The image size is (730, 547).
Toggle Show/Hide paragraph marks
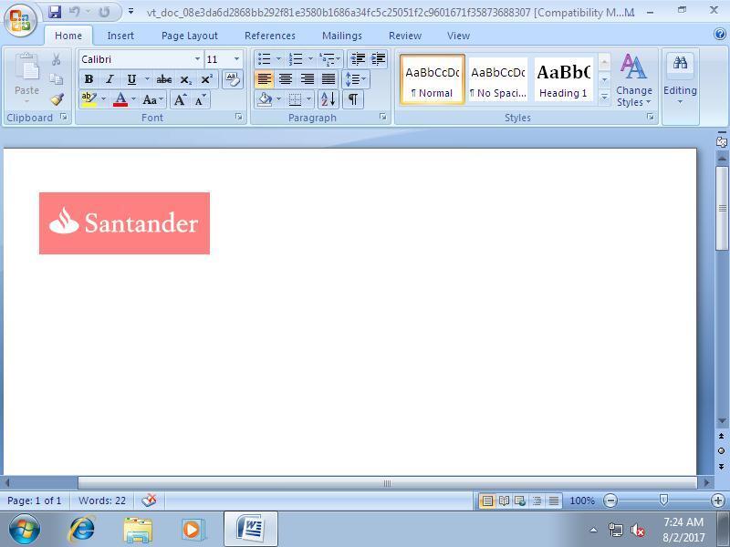point(354,99)
